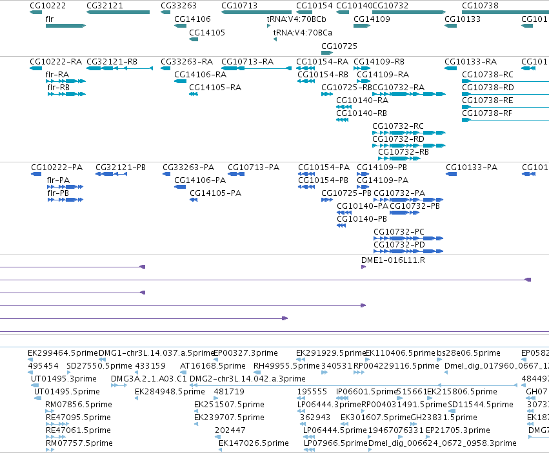Click the CG10133 gene label
Screen dimensions: 549x453
[x=463, y=19]
